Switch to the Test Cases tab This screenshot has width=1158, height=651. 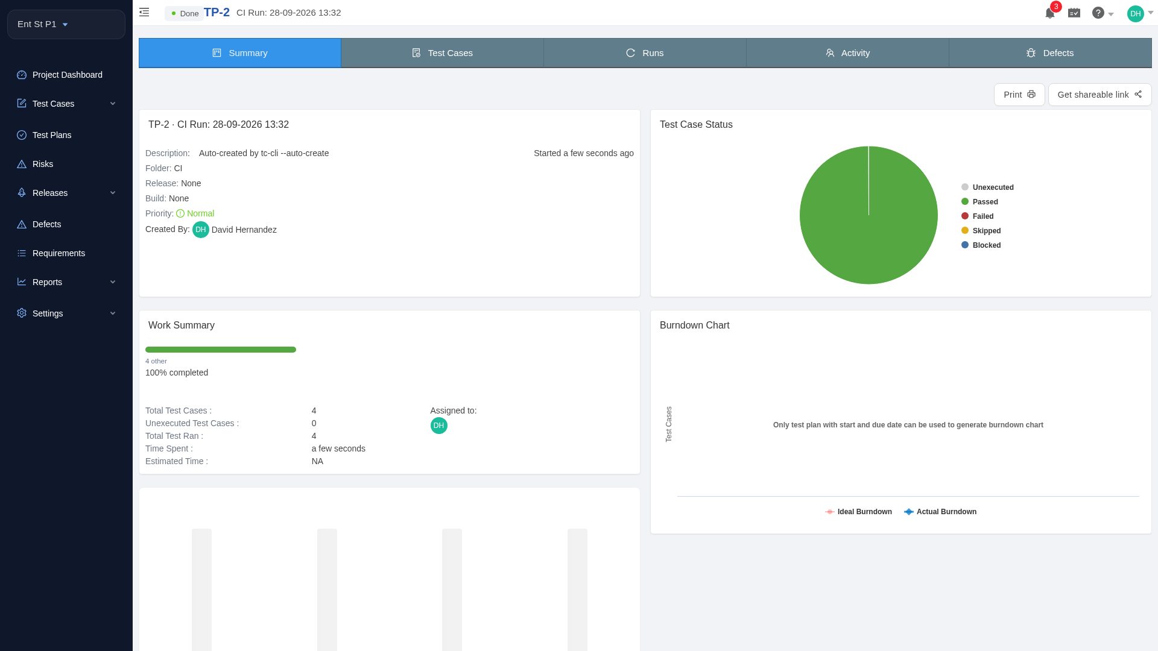pyautogui.click(x=442, y=53)
